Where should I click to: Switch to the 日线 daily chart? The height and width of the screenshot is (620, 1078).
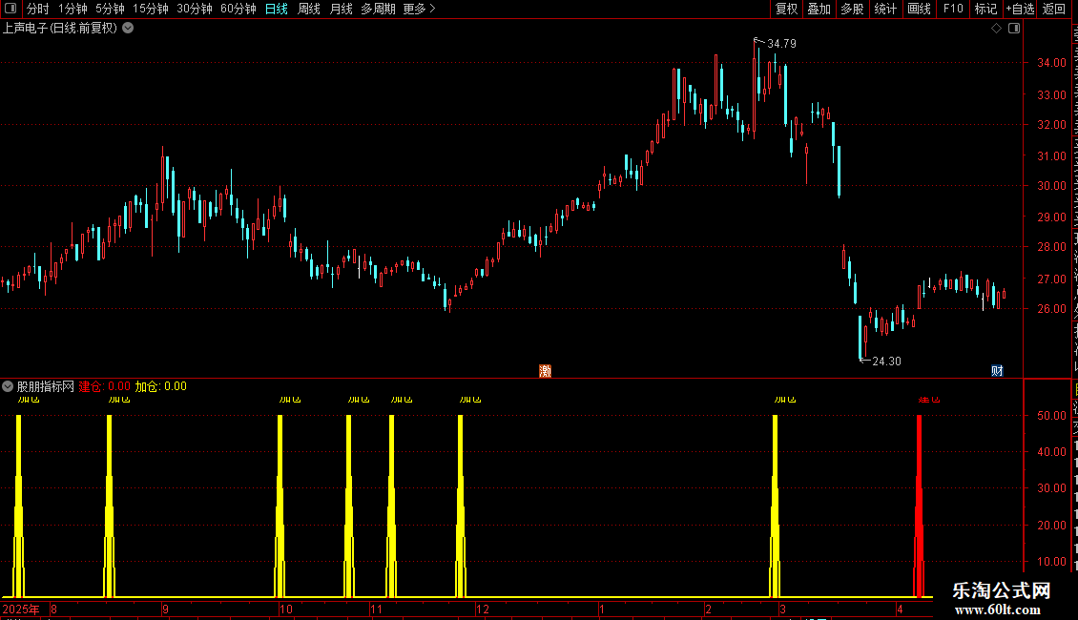pyautogui.click(x=277, y=9)
